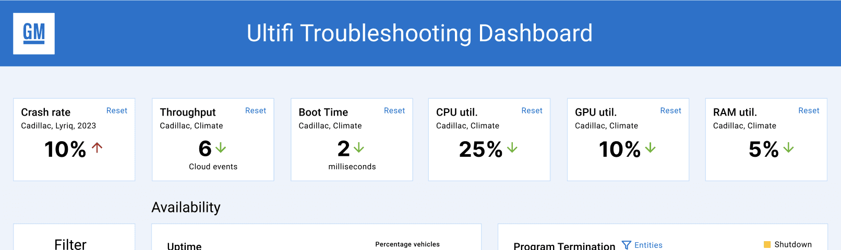Click the green down arrow on Throughput card
The width and height of the screenshot is (841, 250).
pyautogui.click(x=221, y=148)
